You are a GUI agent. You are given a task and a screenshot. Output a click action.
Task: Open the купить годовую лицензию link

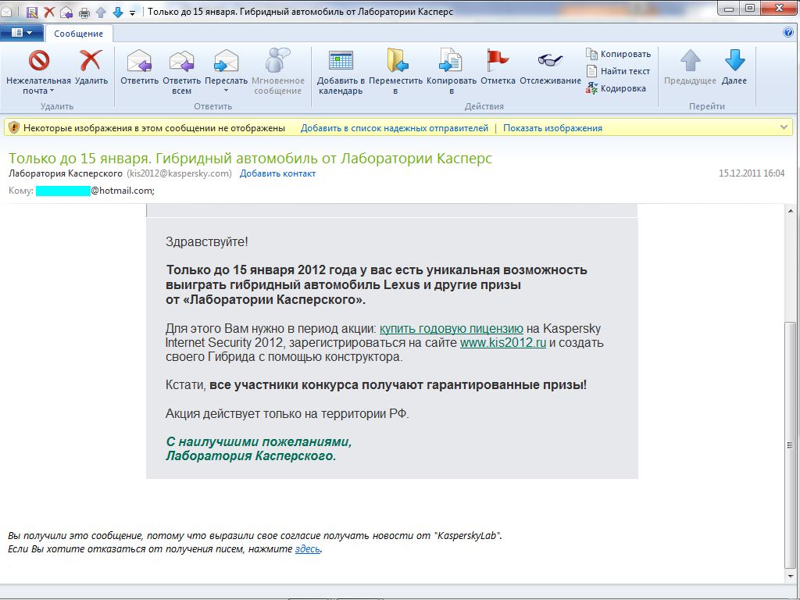point(452,328)
